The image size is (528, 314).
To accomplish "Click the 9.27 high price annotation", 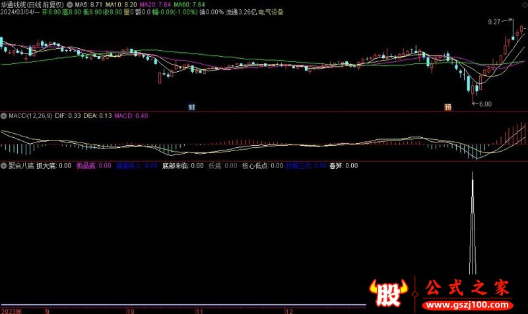I will [494, 22].
